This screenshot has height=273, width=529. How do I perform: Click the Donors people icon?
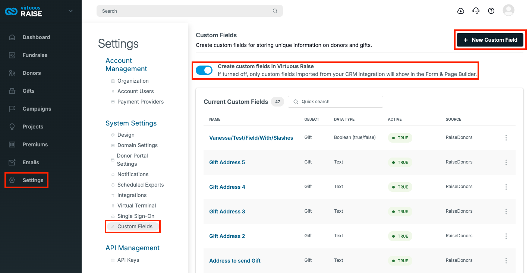click(x=12, y=73)
